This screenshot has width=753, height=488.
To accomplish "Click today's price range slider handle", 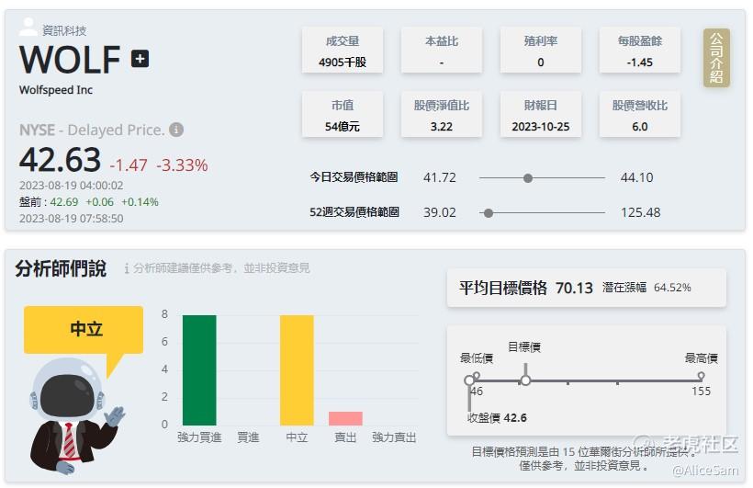I will [x=528, y=178].
